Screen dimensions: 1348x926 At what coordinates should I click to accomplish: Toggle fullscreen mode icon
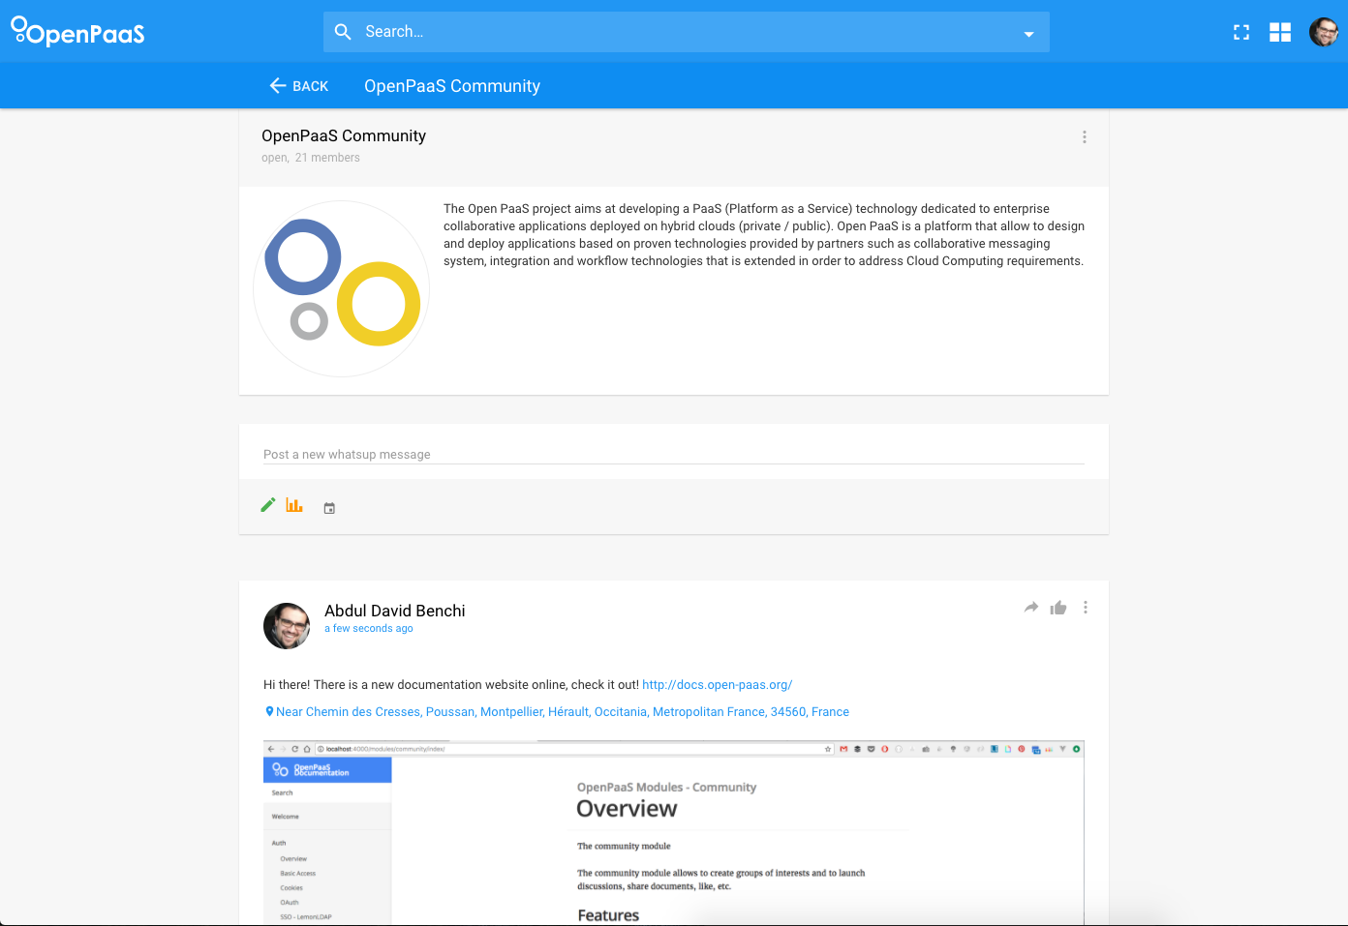1241,33
